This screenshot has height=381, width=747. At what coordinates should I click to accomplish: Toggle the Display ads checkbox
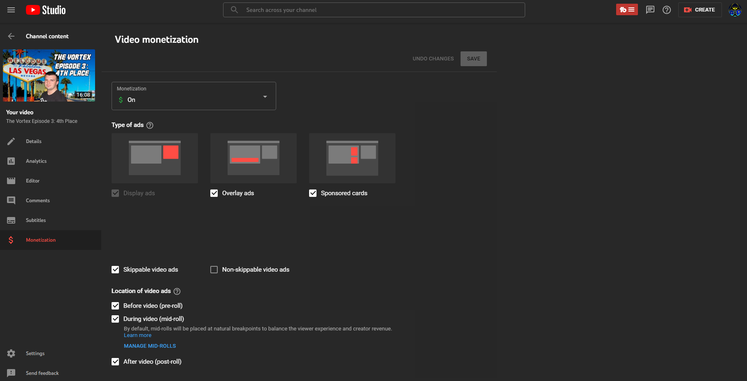(115, 193)
